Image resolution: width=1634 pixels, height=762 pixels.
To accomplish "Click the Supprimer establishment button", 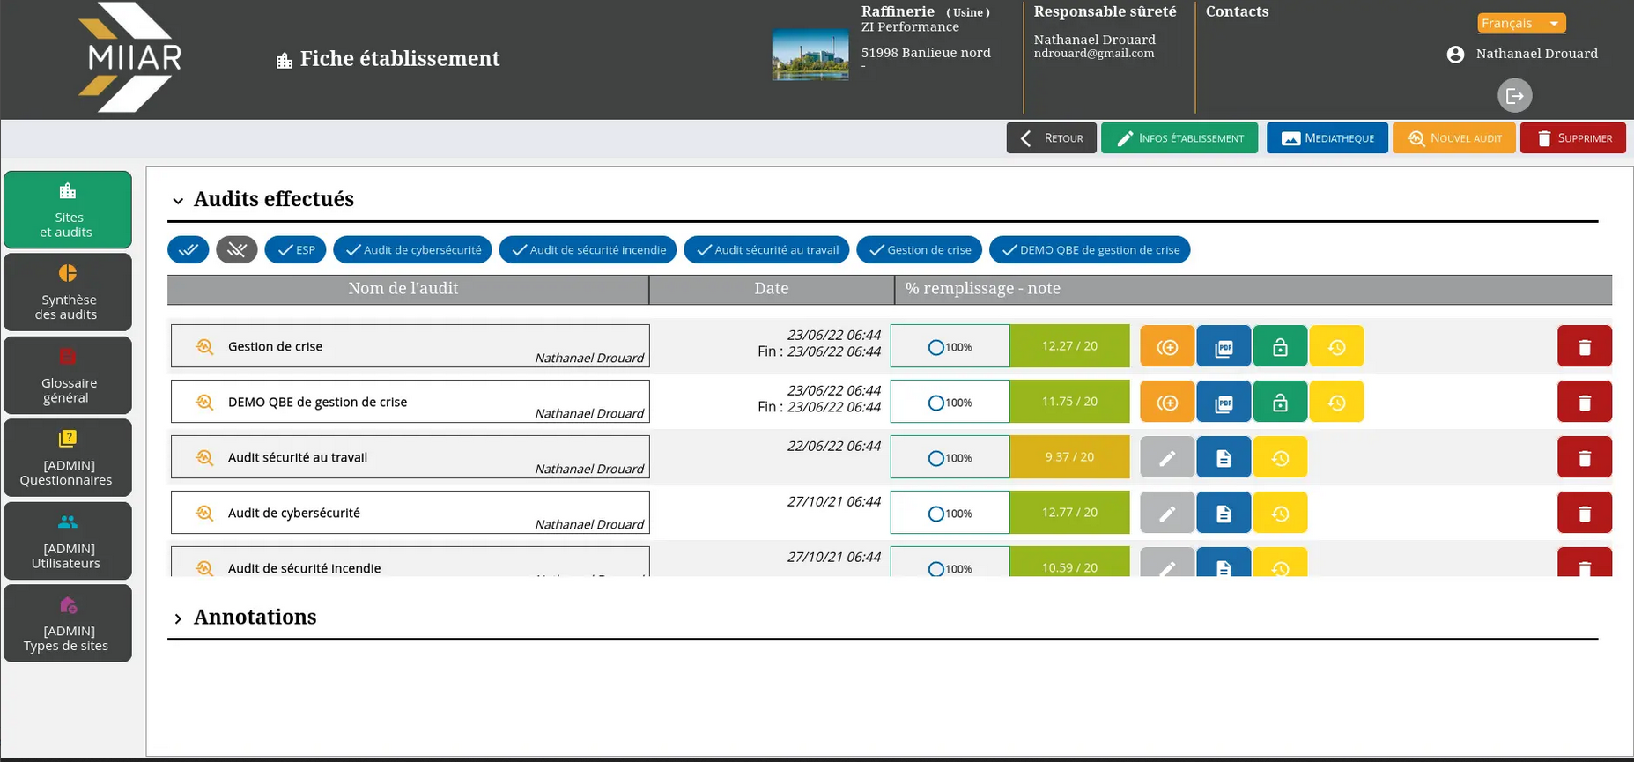I will 1573,138.
